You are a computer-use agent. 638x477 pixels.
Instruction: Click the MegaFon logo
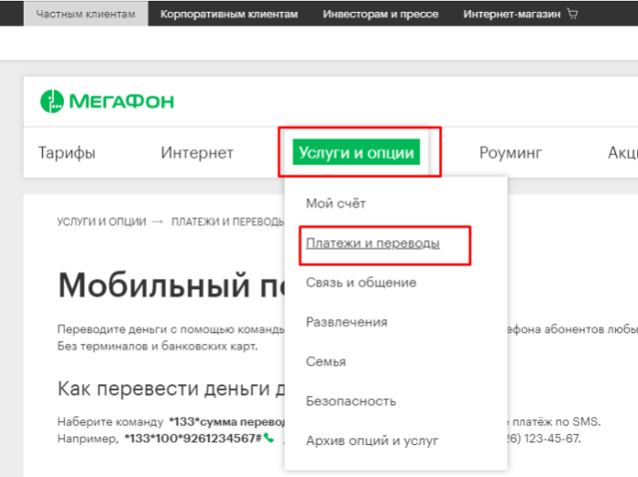(x=107, y=101)
